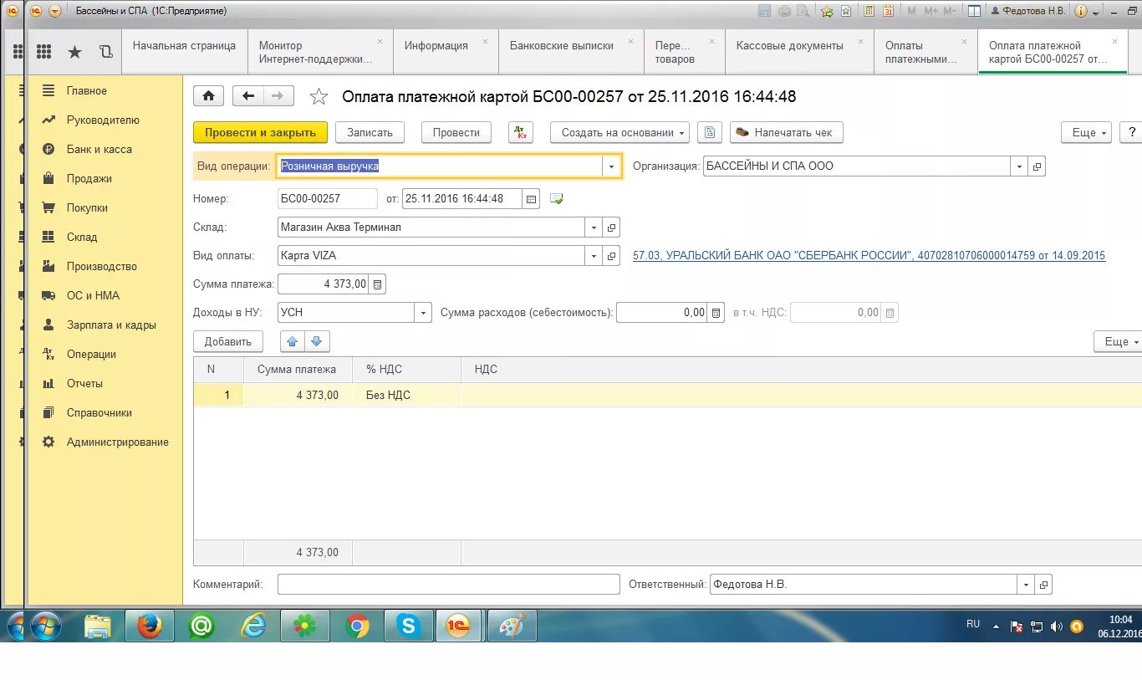Image resolution: width=1142 pixels, height=680 pixels.
Task: Click user name Федотова Н.В. in title bar
Action: pyautogui.click(x=1027, y=11)
